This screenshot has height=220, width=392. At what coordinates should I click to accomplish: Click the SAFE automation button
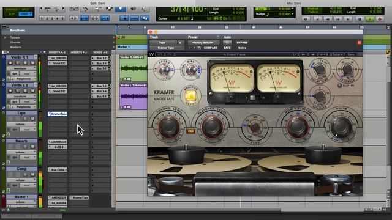[227, 48]
